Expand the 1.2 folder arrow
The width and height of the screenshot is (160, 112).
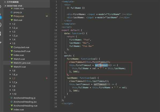(x=10, y=24)
